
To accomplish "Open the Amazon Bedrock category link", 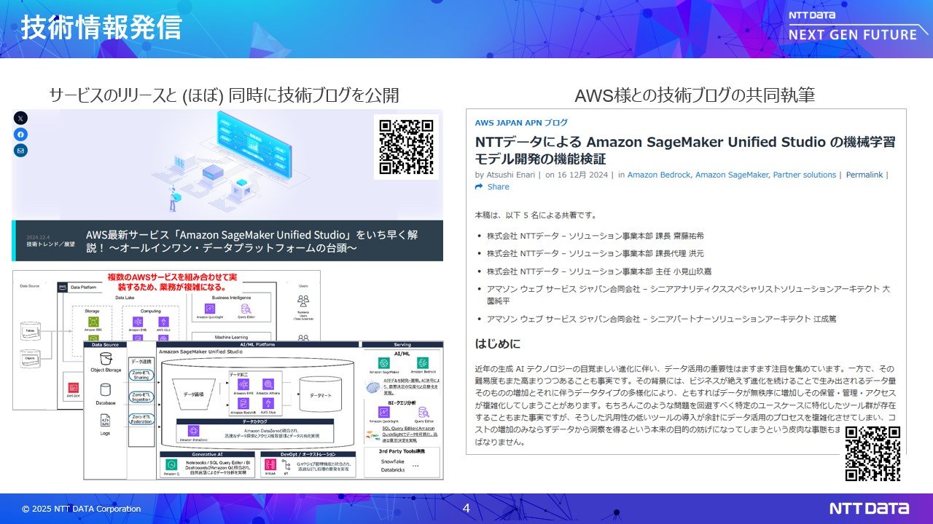I will (660, 175).
